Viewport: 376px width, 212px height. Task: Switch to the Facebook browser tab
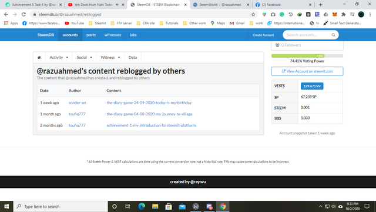283,5
